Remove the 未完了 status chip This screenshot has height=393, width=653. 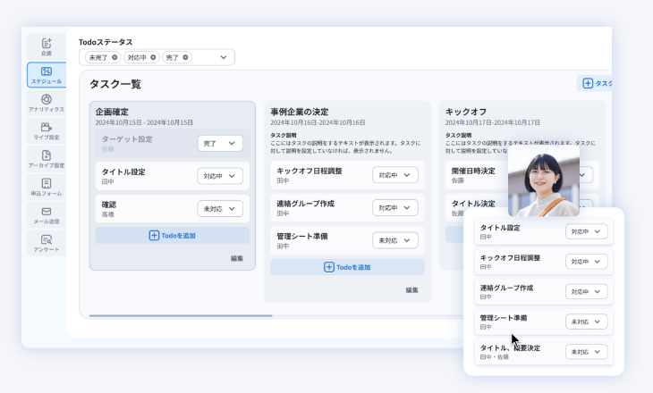[x=114, y=57]
